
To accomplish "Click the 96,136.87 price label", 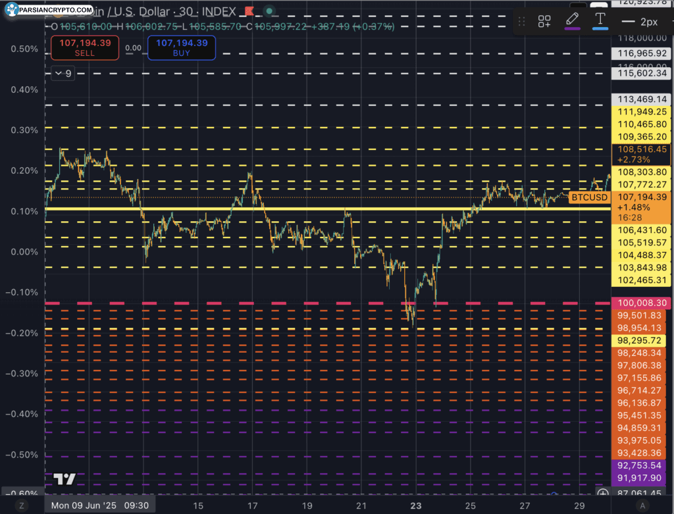I will (638, 403).
